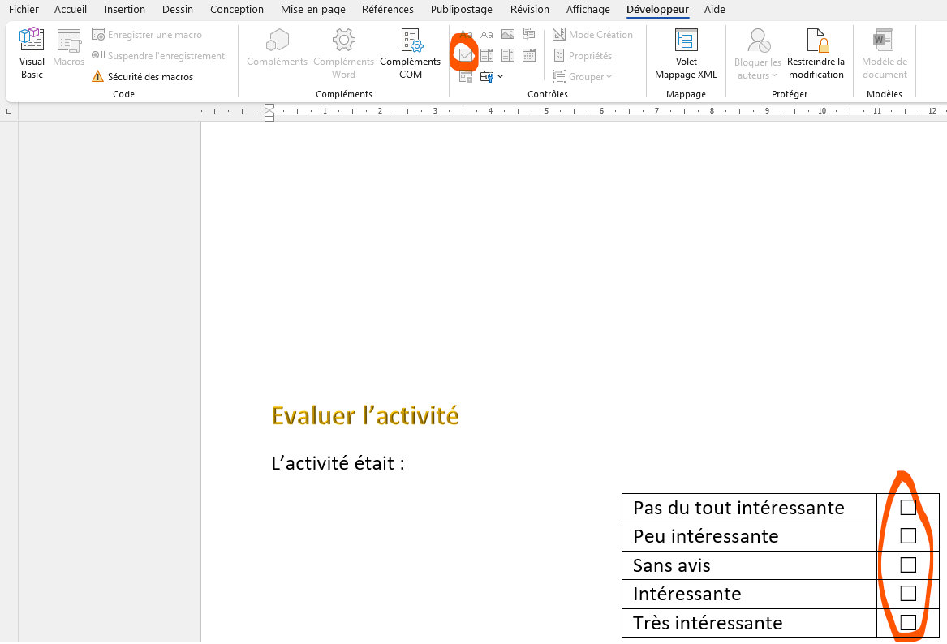Insert a date picker content control

(x=529, y=55)
